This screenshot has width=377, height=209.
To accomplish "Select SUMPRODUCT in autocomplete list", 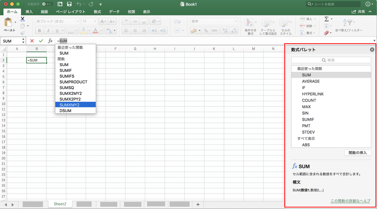I will click(75, 82).
